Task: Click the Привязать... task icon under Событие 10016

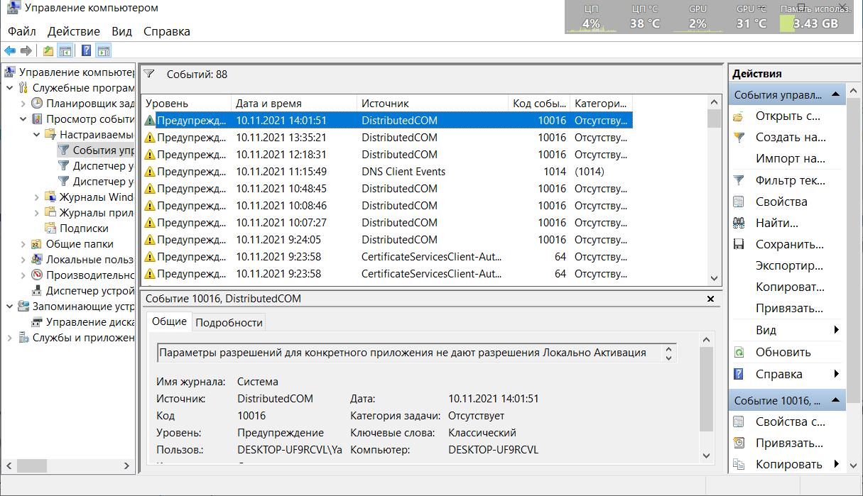Action: point(739,443)
